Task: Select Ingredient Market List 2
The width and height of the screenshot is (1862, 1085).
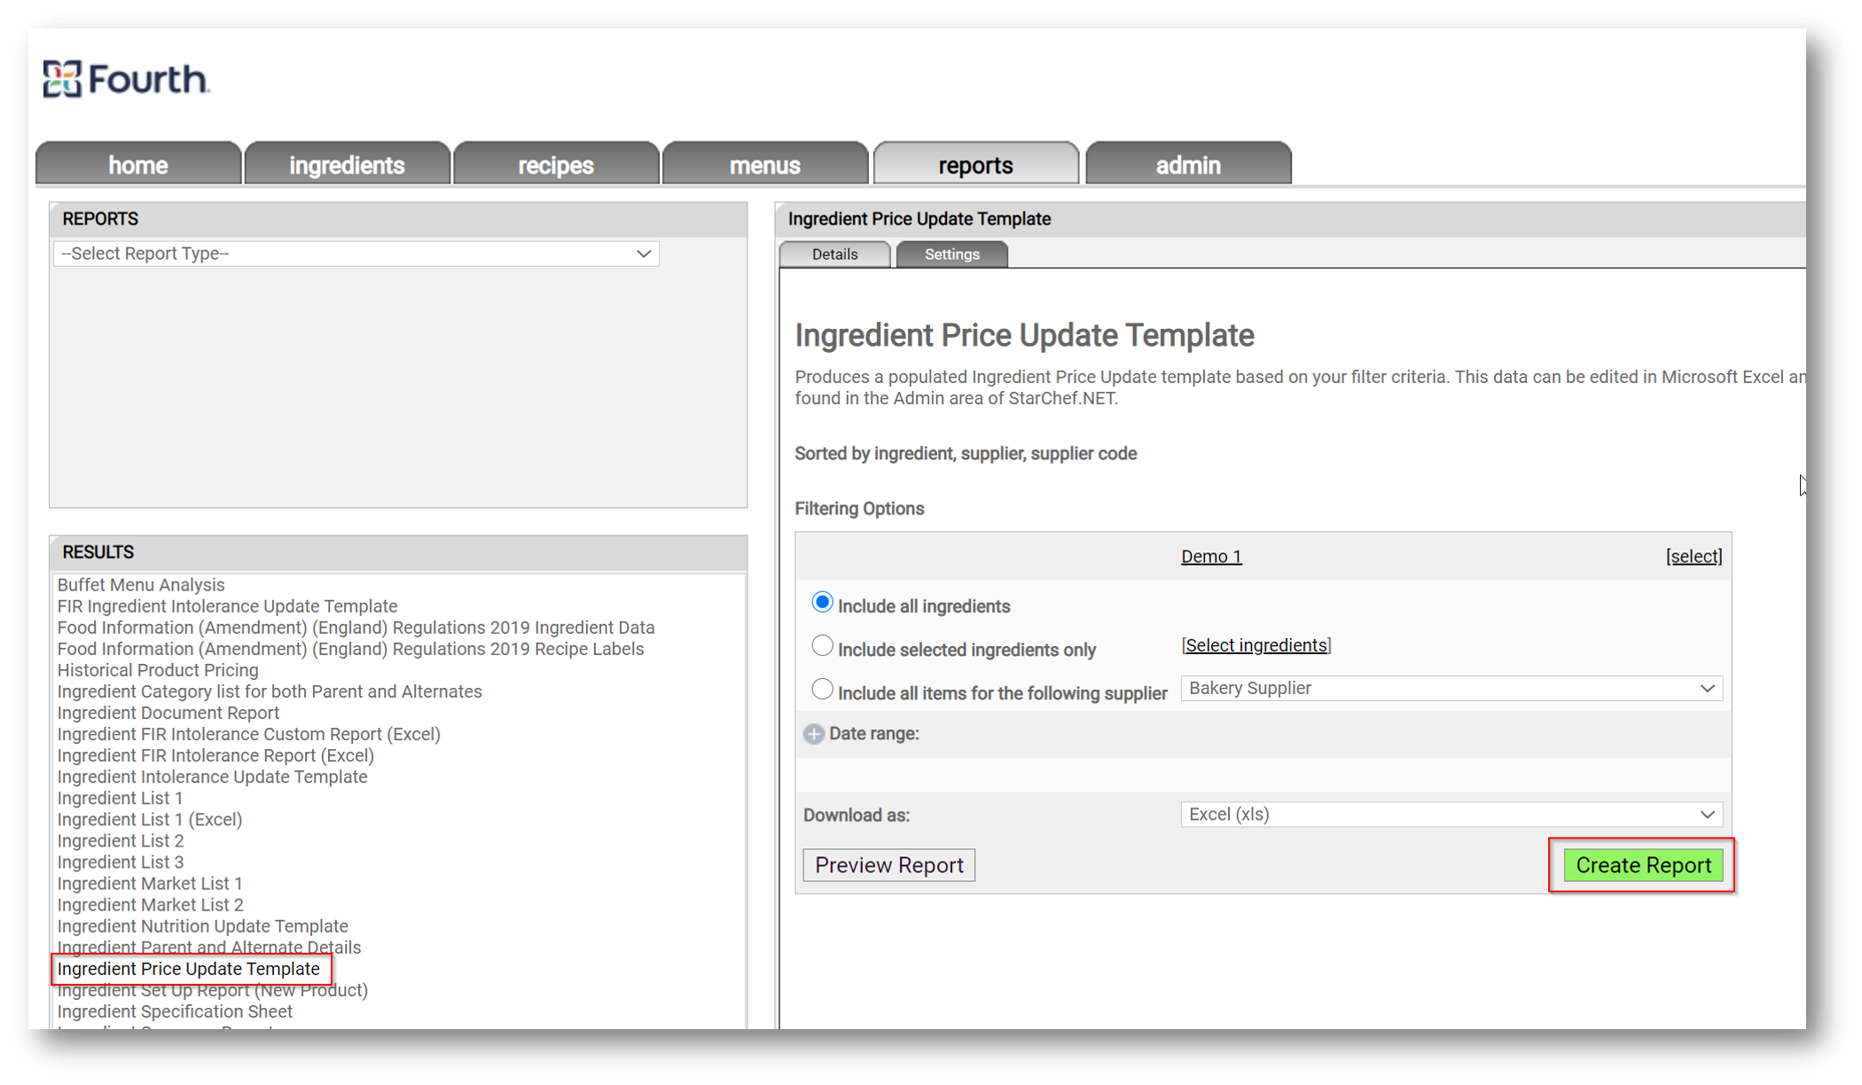Action: tap(151, 905)
